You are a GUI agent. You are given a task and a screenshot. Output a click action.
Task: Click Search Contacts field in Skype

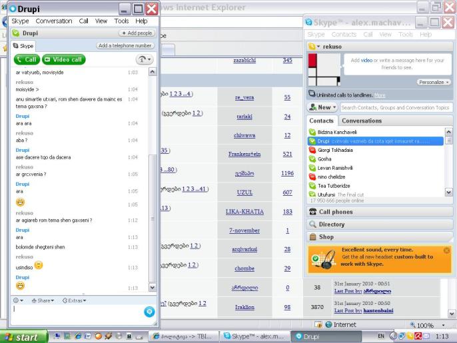[396, 107]
